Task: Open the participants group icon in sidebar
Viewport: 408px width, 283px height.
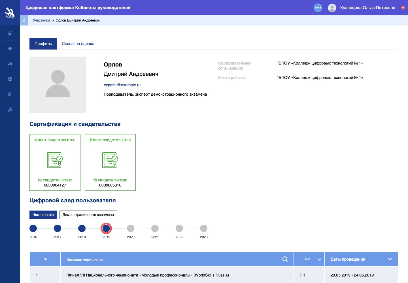Action: pyautogui.click(x=10, y=48)
